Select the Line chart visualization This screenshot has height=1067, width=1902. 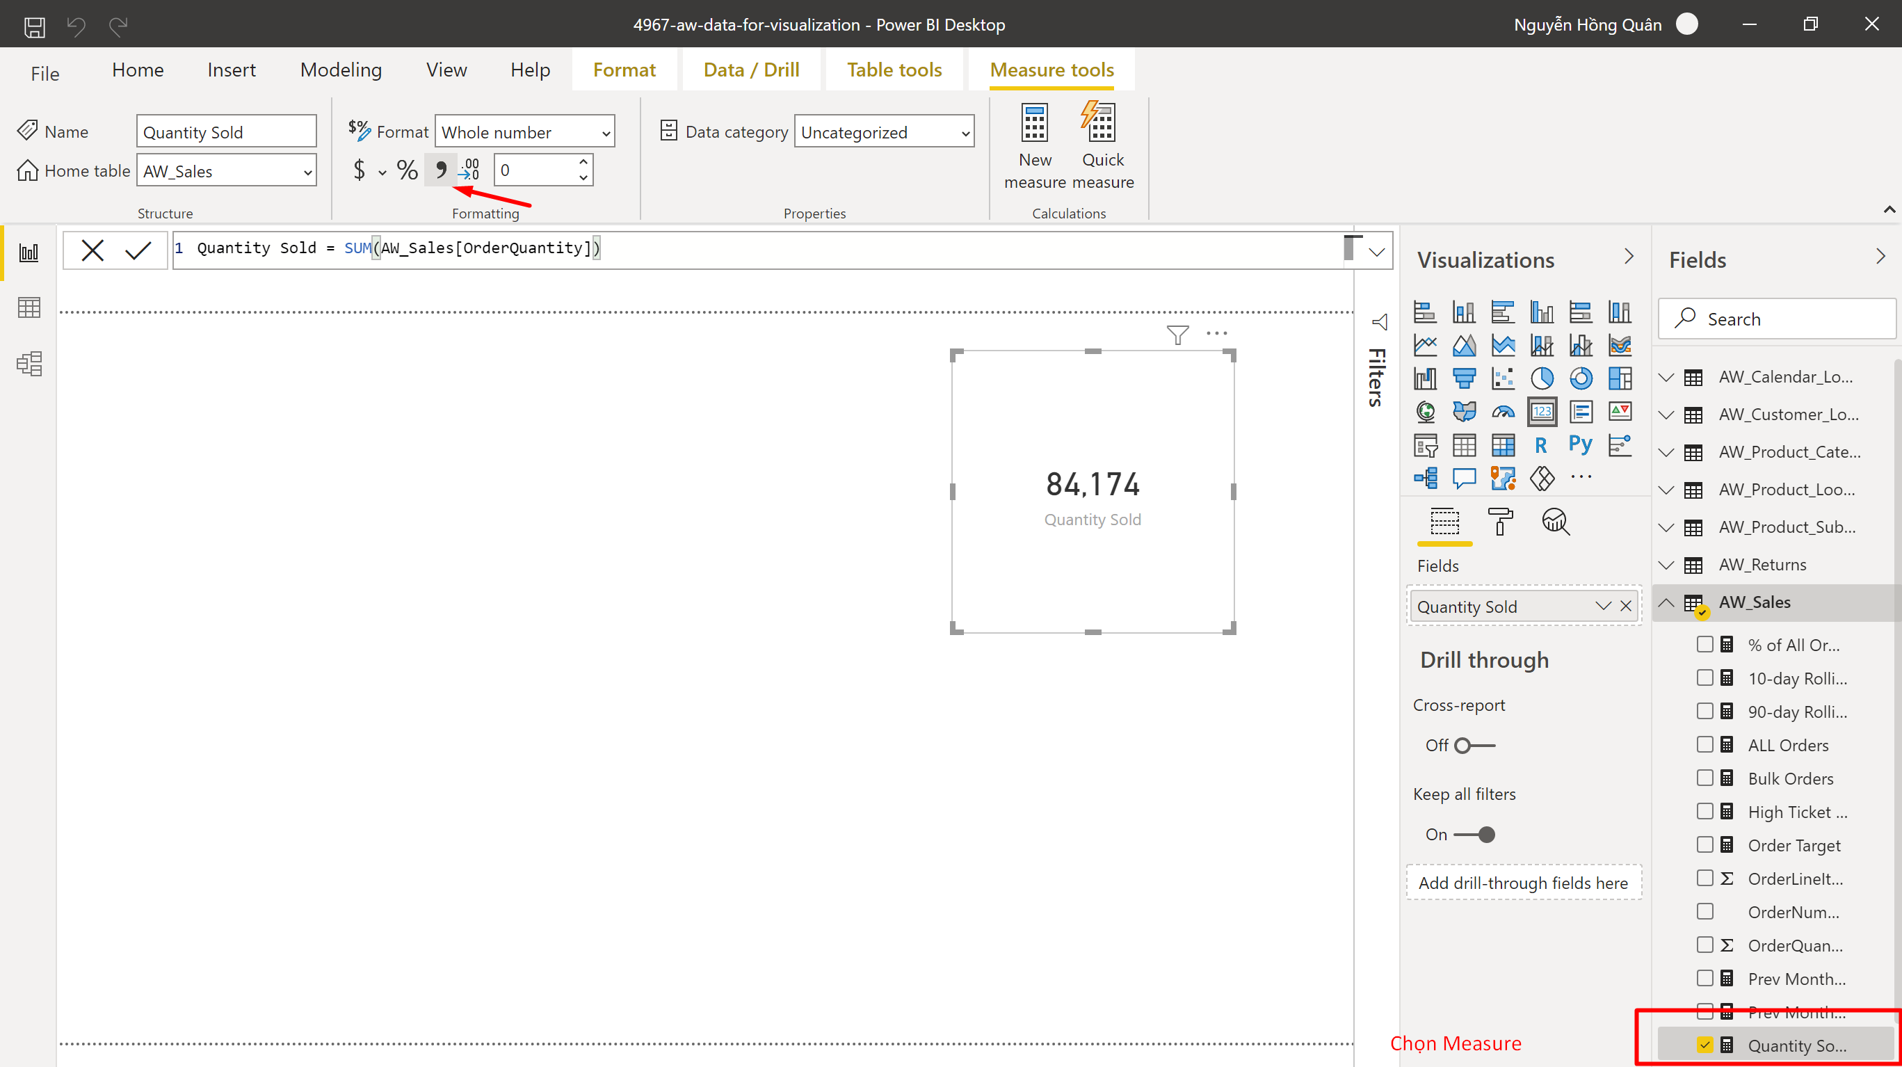(1425, 345)
